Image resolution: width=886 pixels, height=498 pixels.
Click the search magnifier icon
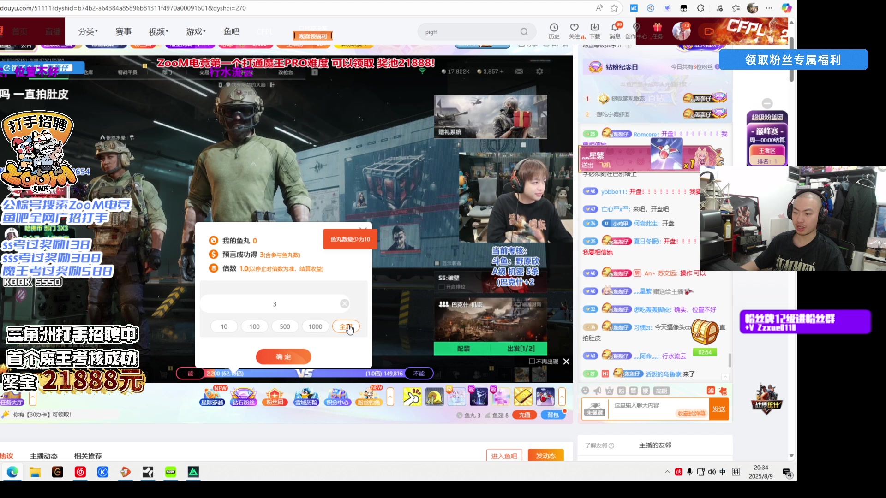[x=524, y=32]
